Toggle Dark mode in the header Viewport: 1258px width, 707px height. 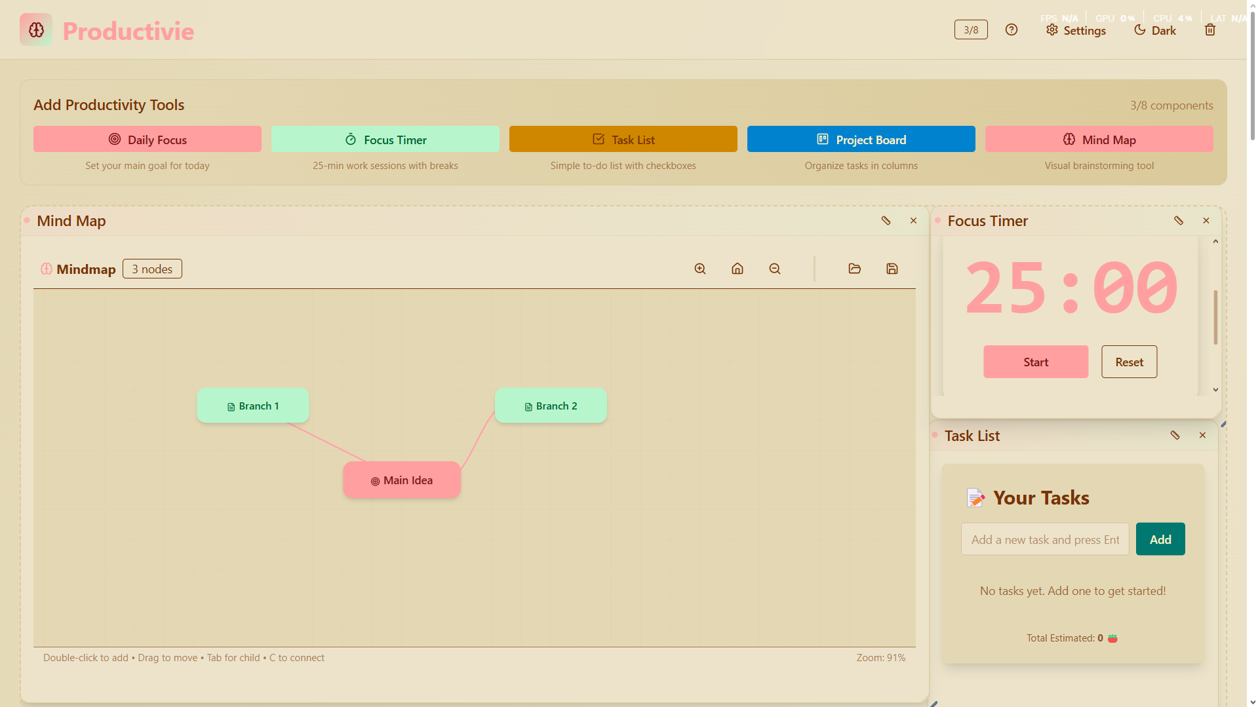coord(1155,30)
